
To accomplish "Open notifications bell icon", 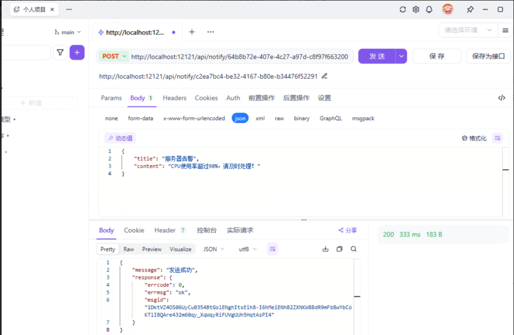I will tap(429, 10).
